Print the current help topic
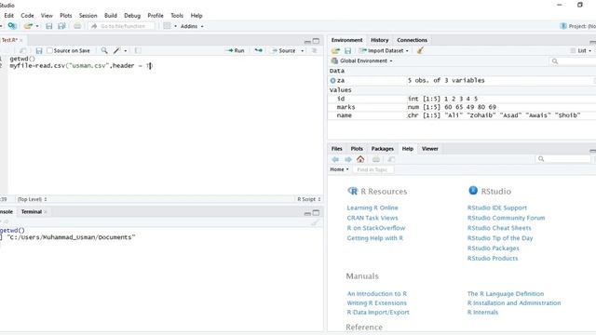This screenshot has height=335, width=596. [376, 159]
